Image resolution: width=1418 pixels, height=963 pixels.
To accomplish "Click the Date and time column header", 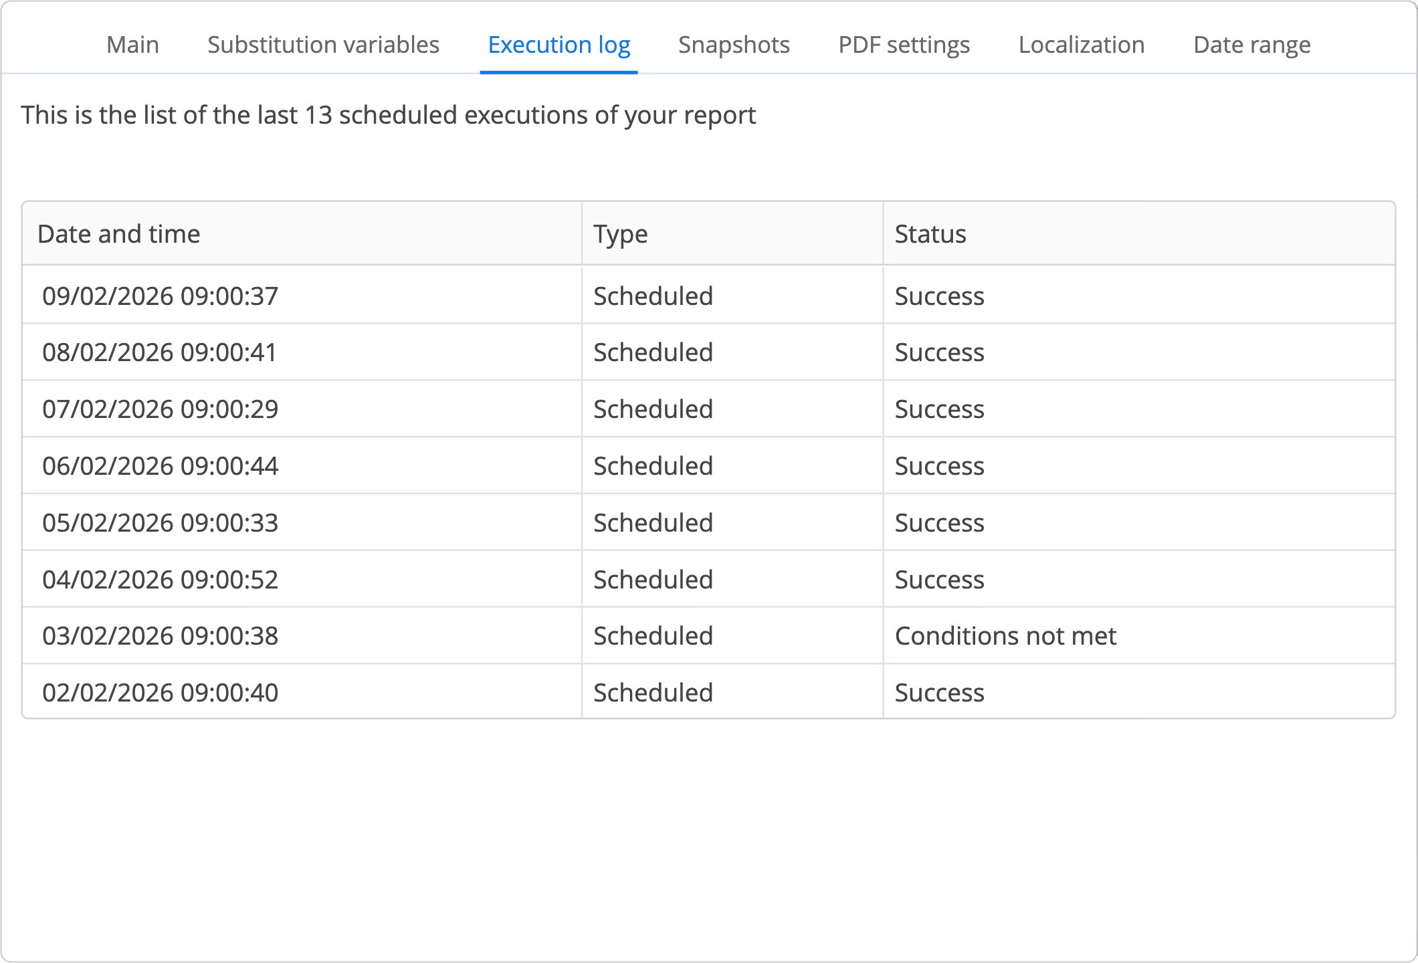I will [x=302, y=233].
